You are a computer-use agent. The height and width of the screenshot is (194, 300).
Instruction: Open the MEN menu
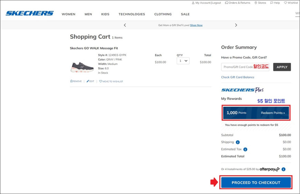pyautogui.click(x=88, y=14)
